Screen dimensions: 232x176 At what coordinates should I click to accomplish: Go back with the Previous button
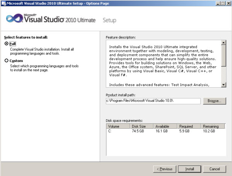165,169
